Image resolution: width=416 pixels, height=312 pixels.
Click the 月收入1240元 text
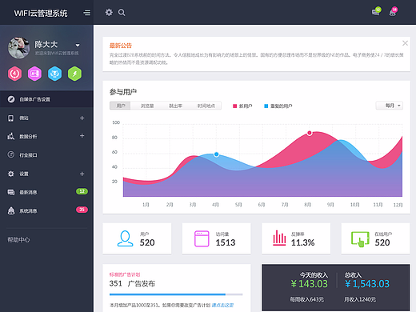point(360,299)
